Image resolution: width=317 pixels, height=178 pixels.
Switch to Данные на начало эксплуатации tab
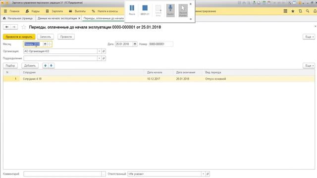[57, 18]
